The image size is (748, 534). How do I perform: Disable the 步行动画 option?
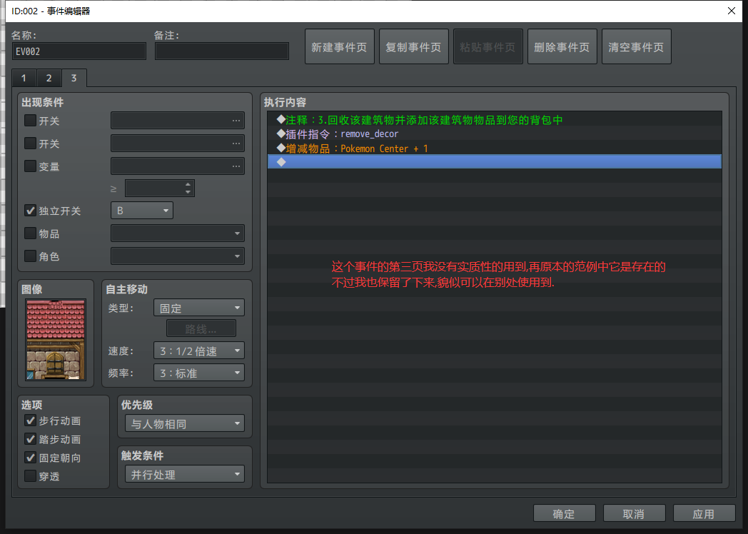tap(30, 420)
